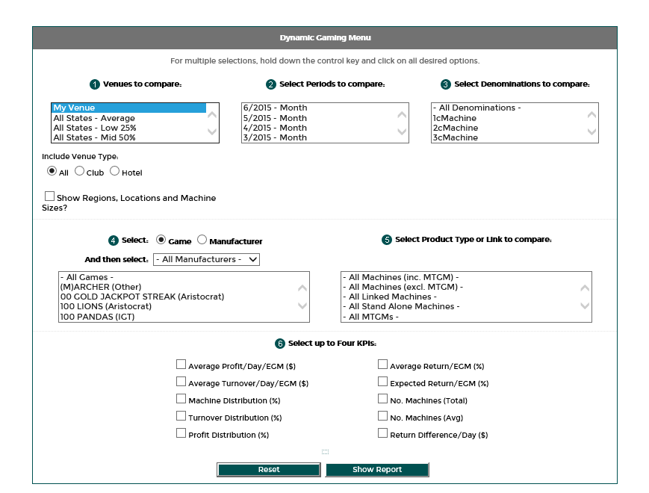Select 2cMachine denomination
The width and height of the screenshot is (649, 493).
pyautogui.click(x=509, y=128)
